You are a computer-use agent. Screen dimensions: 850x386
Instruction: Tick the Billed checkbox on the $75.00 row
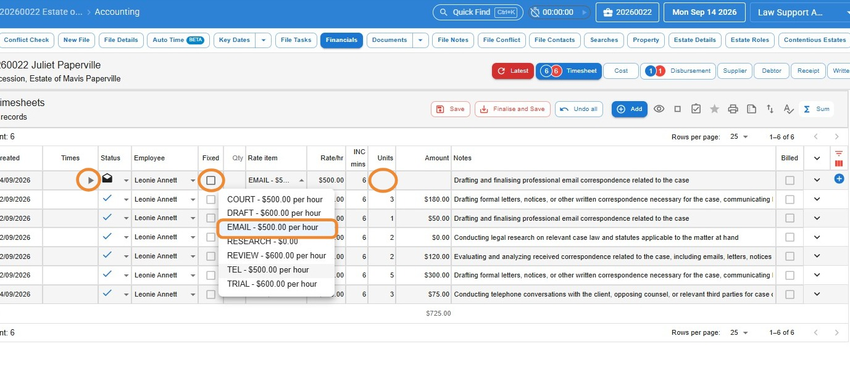tap(790, 295)
